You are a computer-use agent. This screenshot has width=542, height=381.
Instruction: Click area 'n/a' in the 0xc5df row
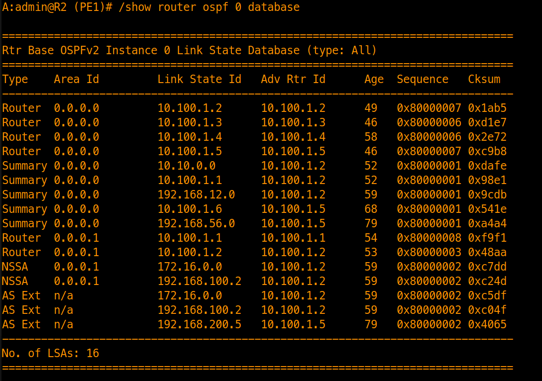point(64,295)
